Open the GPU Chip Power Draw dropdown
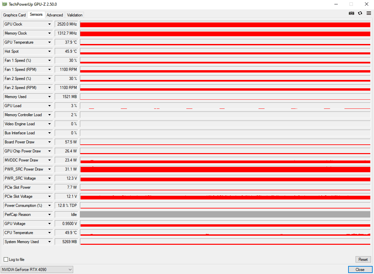This screenshot has width=374, height=274. 49,151
